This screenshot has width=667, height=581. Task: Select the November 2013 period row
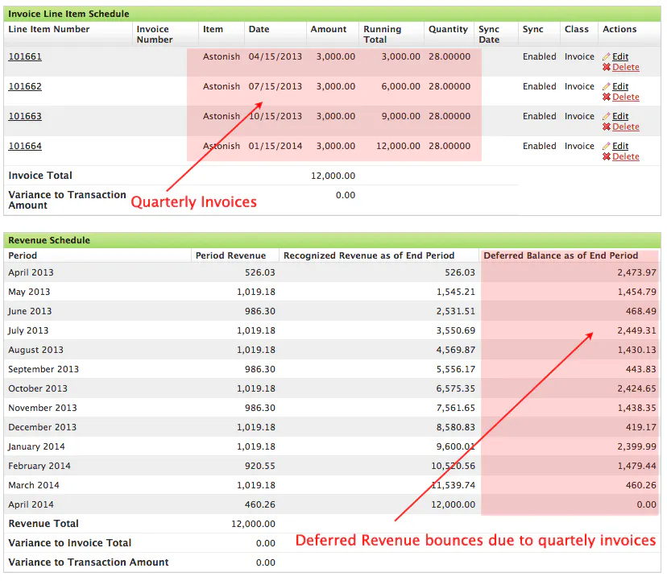pyautogui.click(x=332, y=408)
